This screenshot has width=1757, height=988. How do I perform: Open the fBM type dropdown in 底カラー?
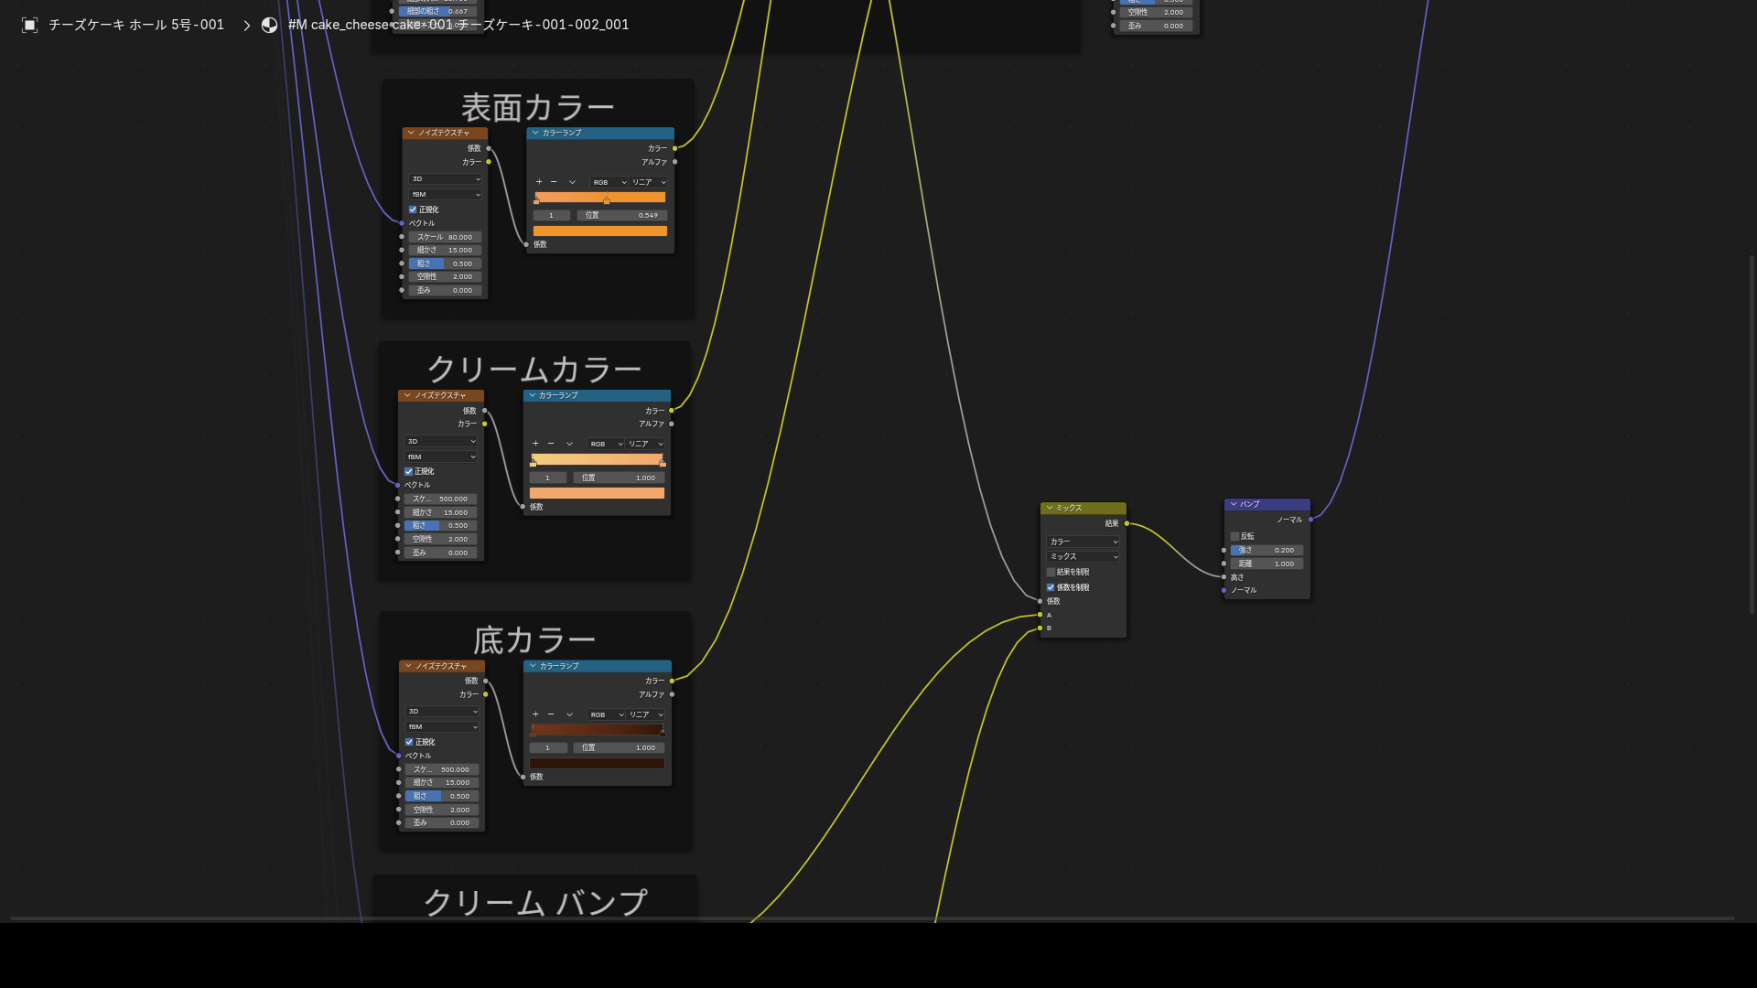(442, 727)
